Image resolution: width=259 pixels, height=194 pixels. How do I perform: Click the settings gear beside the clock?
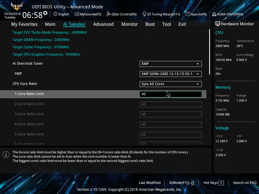pos(45,13)
